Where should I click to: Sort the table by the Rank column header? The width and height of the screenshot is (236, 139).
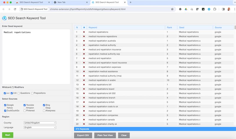click(171, 27)
